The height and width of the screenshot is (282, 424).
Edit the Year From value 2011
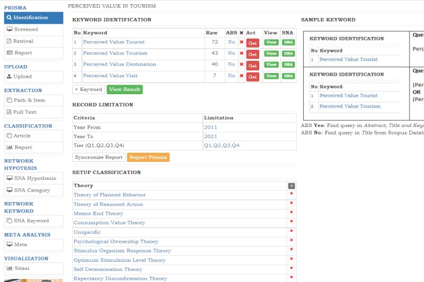pyautogui.click(x=210, y=128)
